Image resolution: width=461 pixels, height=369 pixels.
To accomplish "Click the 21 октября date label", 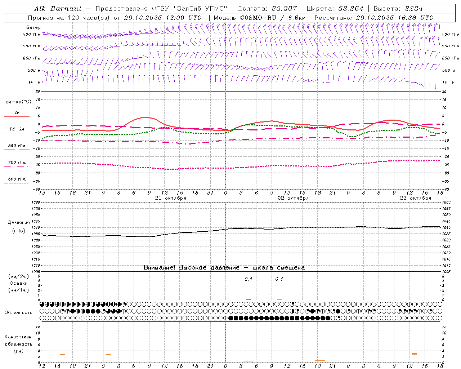I will tap(171, 198).
